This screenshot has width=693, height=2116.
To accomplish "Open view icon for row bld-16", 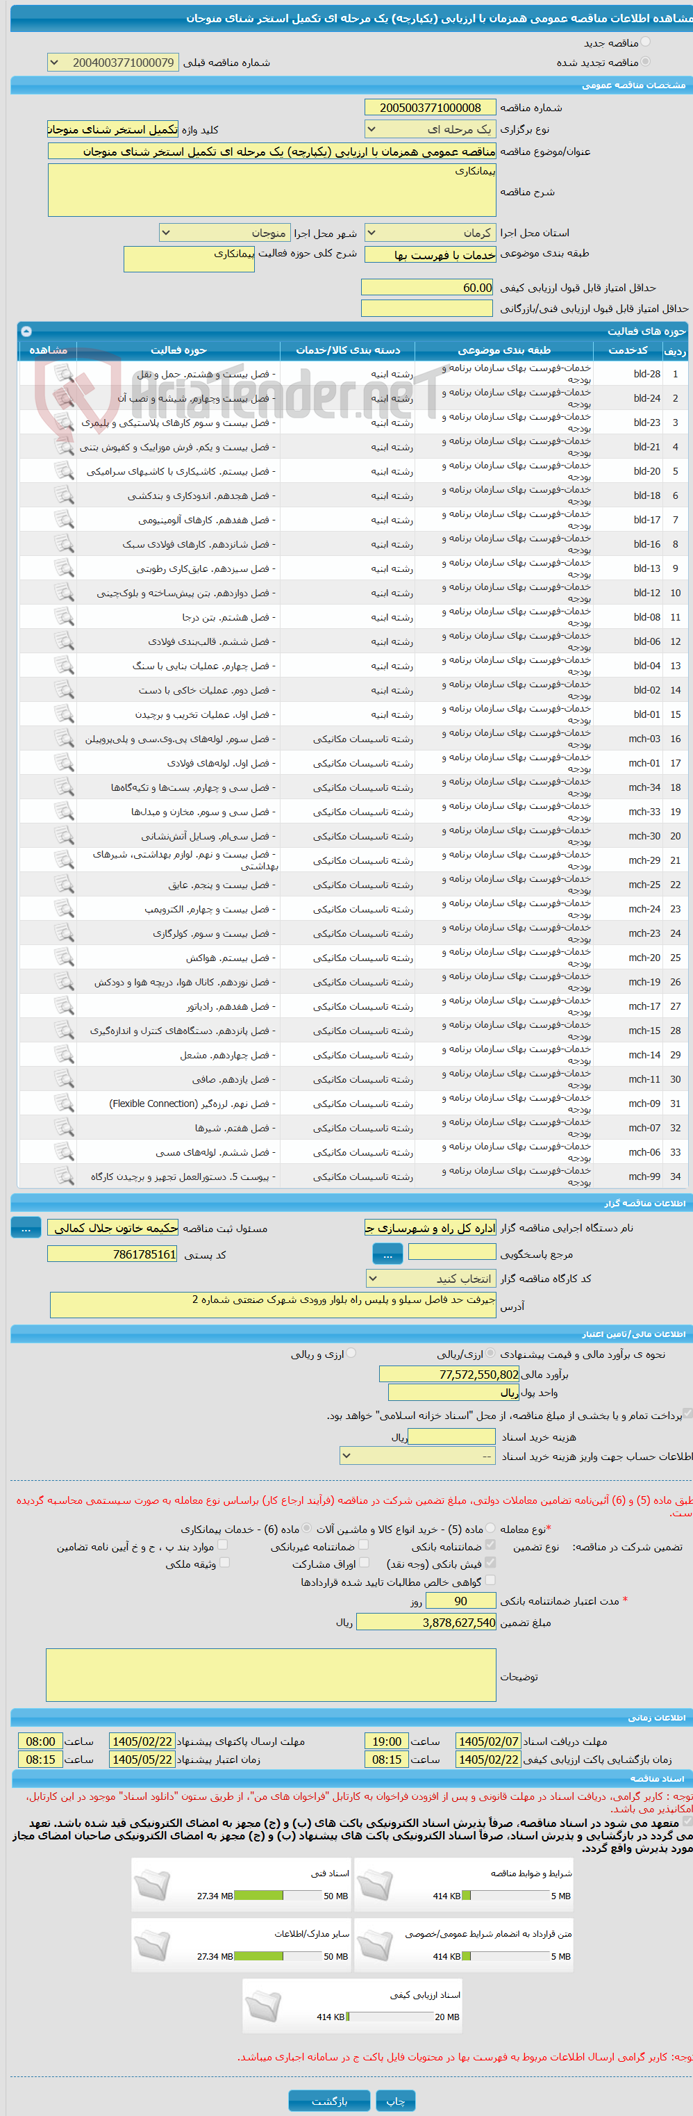I will [x=64, y=544].
